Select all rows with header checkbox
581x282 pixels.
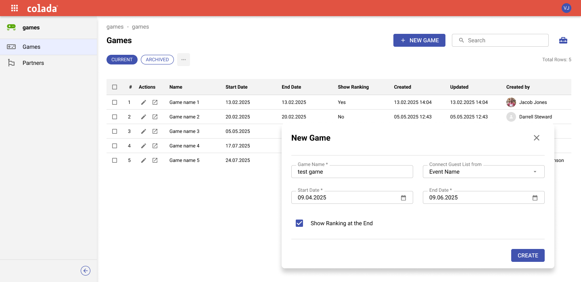115,87
